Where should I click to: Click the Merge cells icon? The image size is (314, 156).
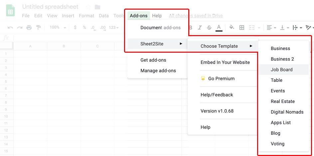pyautogui.click(x=252, y=27)
